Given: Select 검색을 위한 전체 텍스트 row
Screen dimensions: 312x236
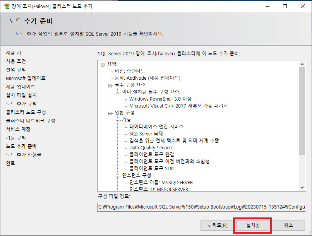Looking at the screenshot, I should tap(174, 140).
